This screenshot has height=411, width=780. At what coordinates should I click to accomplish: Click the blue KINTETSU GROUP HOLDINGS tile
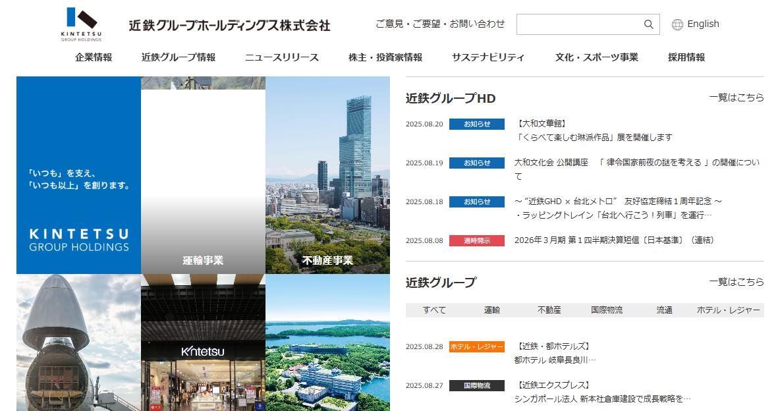[78, 175]
